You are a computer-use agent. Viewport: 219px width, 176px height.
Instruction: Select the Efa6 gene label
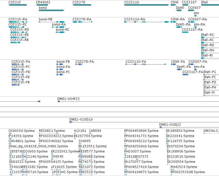click(x=205, y=2)
